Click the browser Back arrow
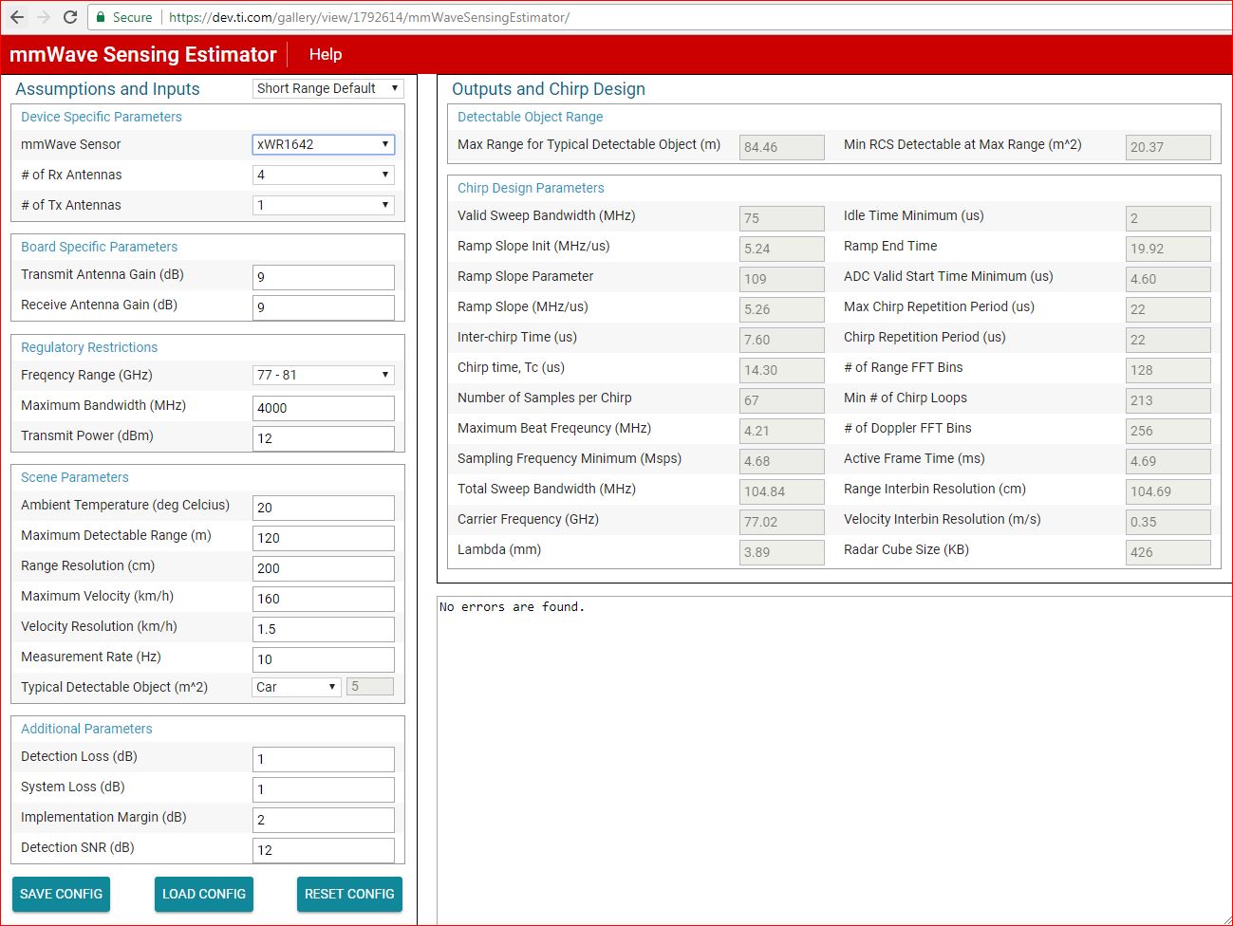1233x926 pixels. pyautogui.click(x=17, y=17)
